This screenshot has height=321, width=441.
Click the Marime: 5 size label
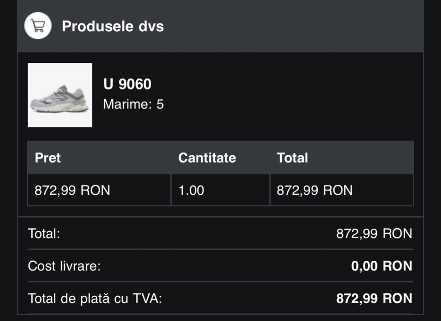coord(133,104)
